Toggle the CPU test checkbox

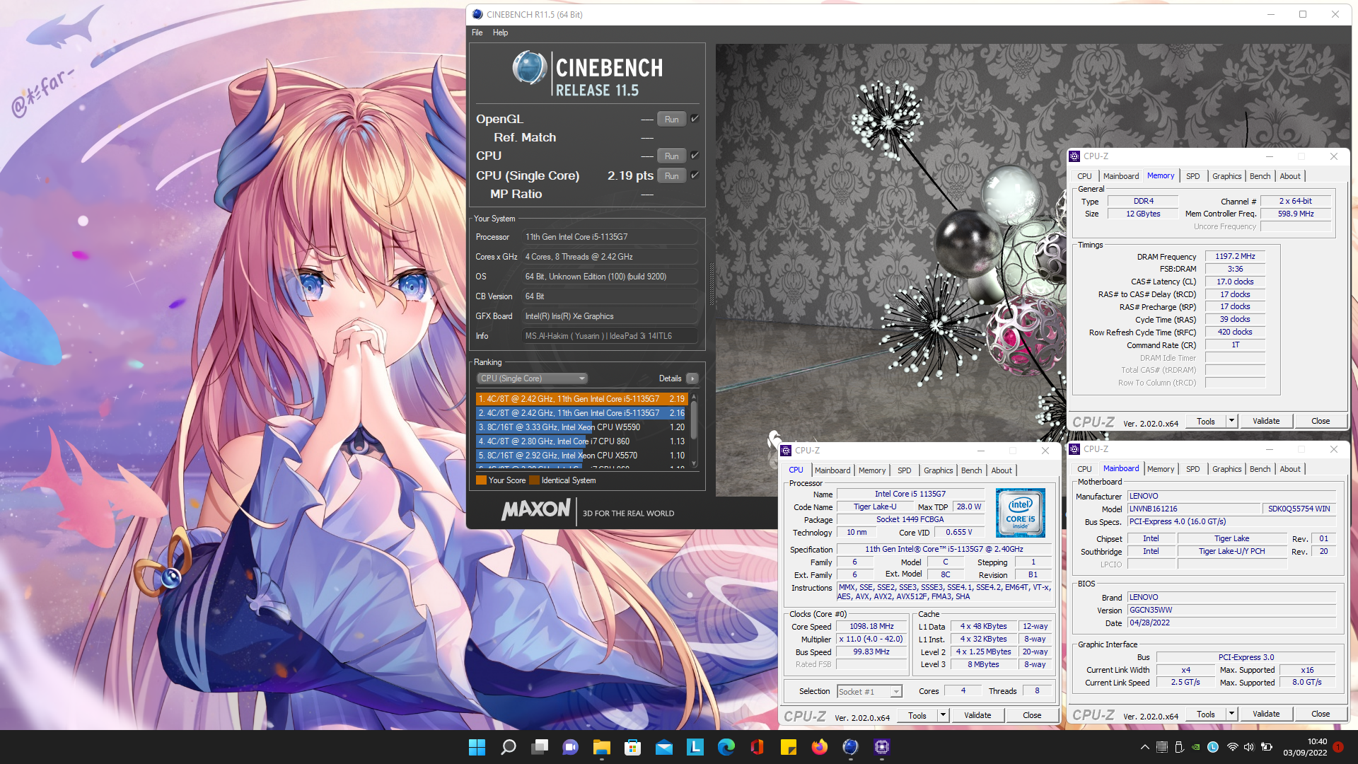pyautogui.click(x=695, y=156)
